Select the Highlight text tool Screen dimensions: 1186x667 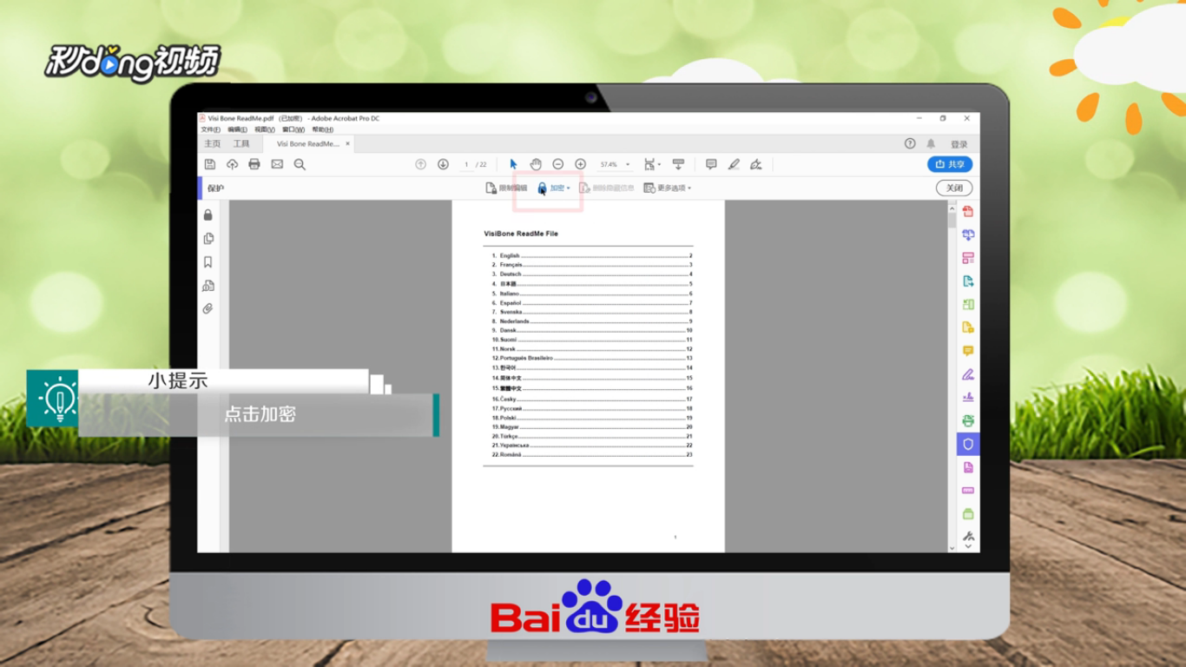[x=733, y=163]
